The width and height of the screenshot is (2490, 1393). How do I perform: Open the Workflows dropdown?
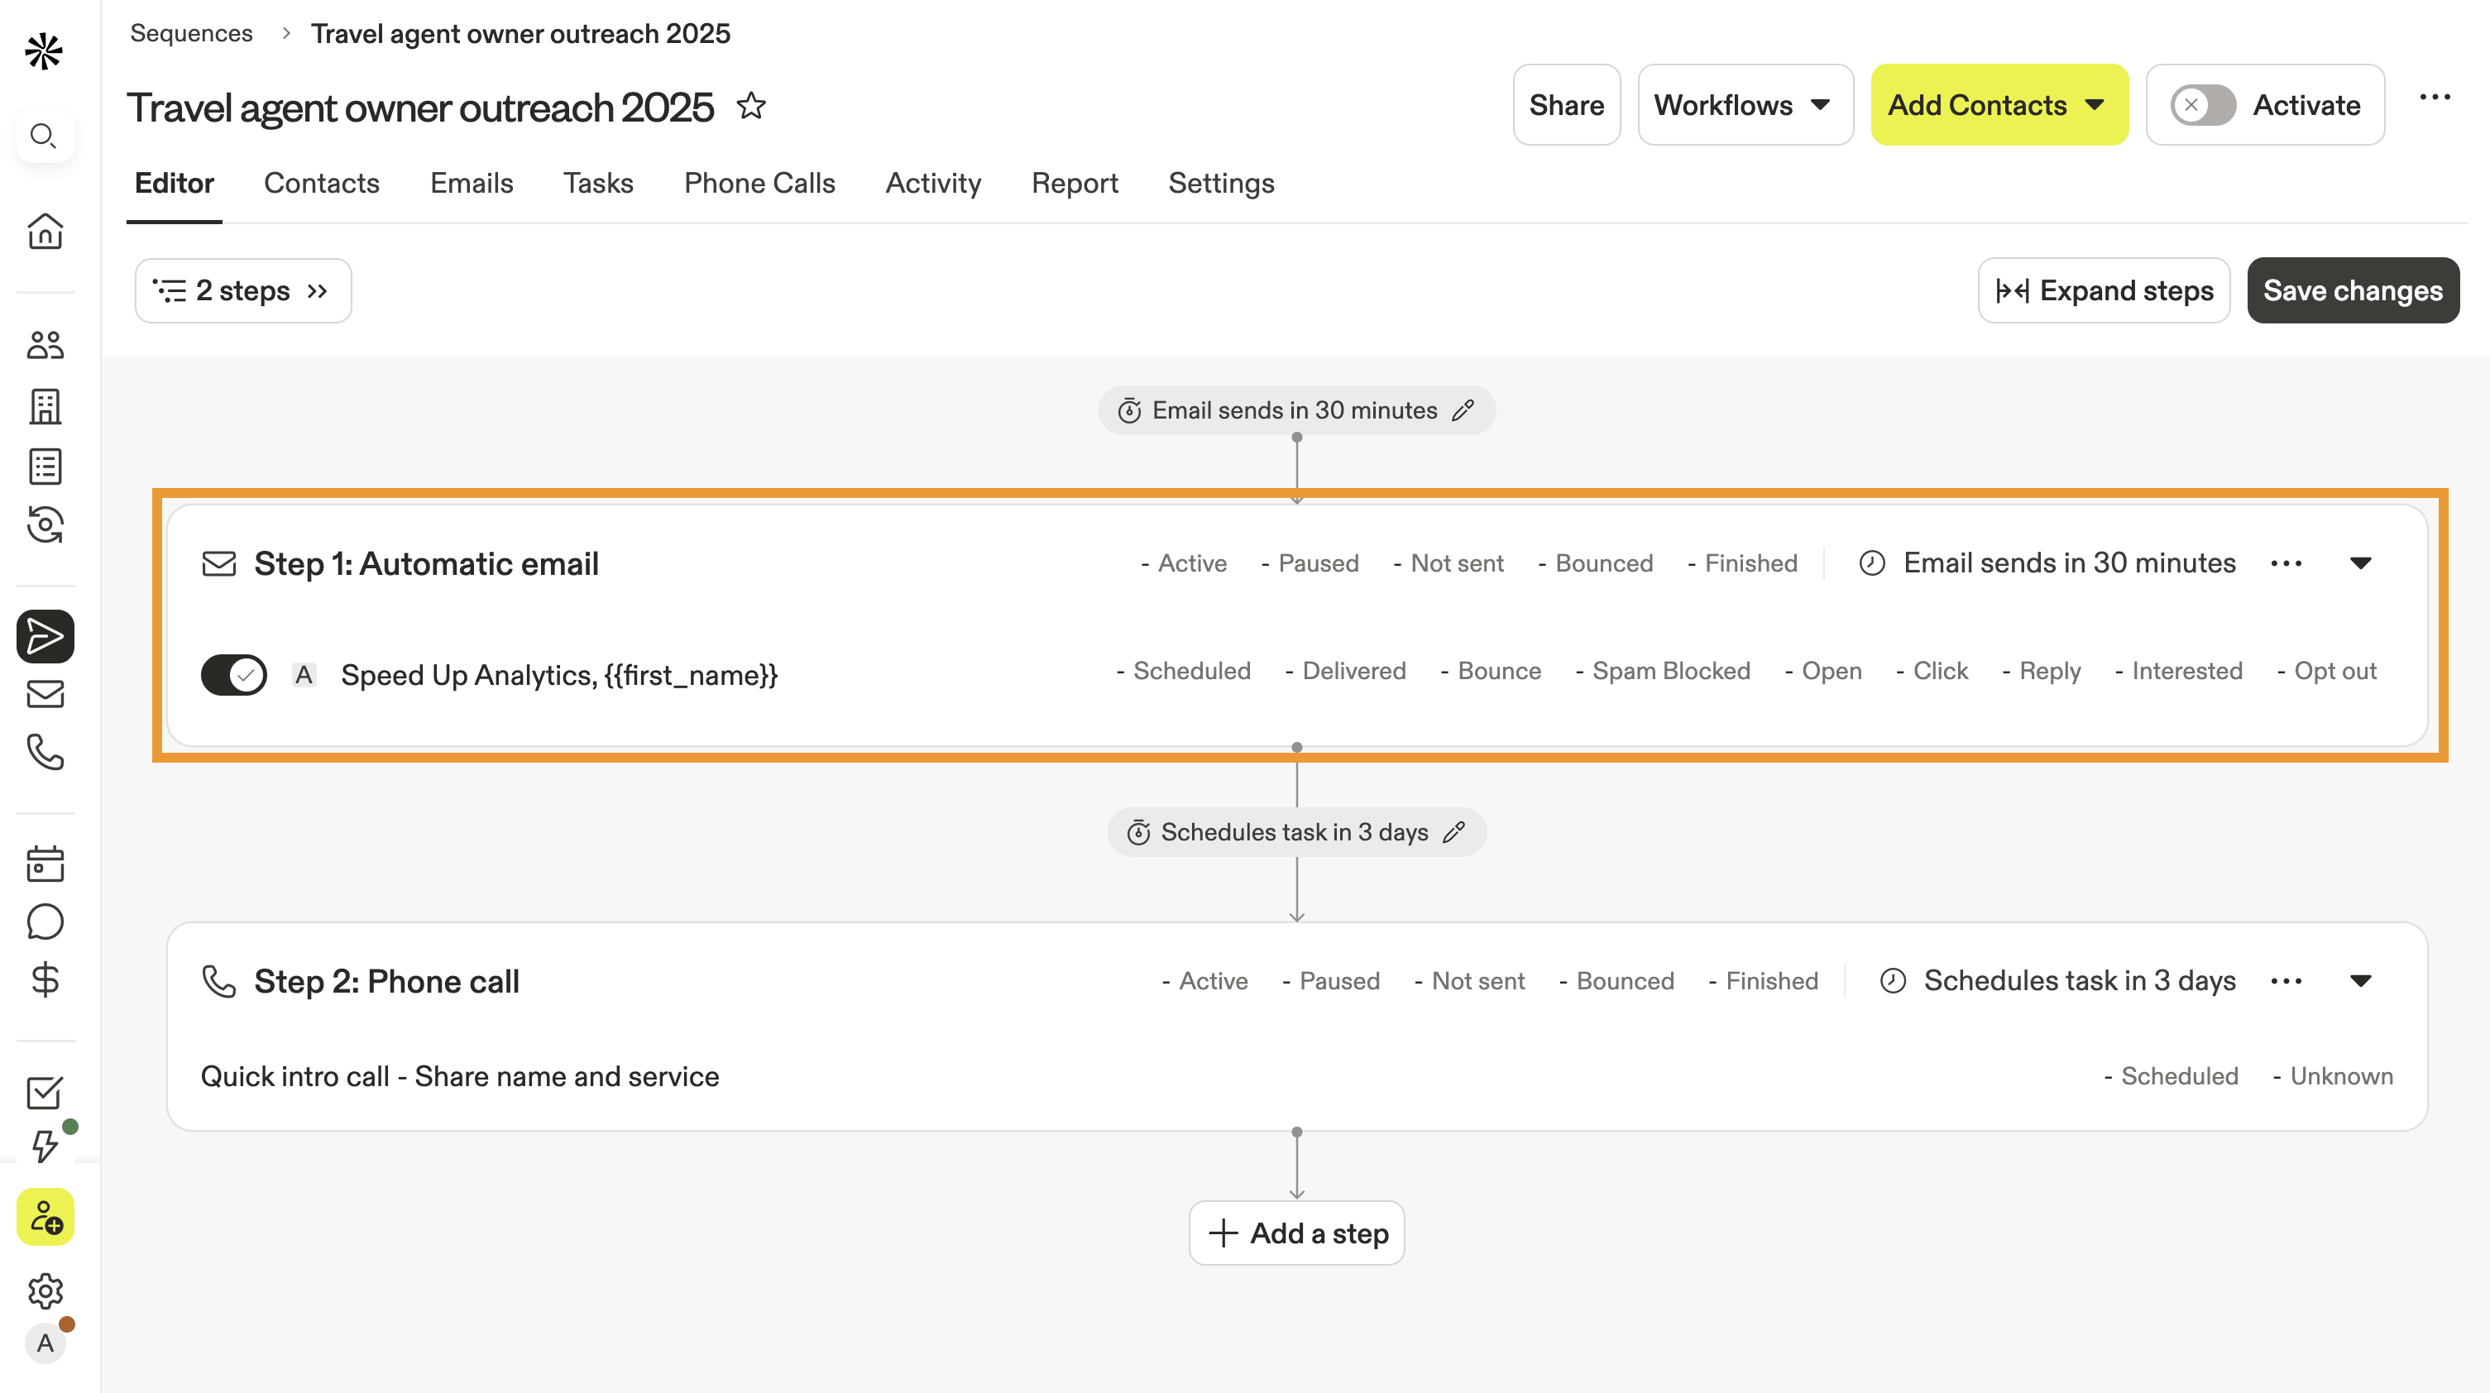1745,105
